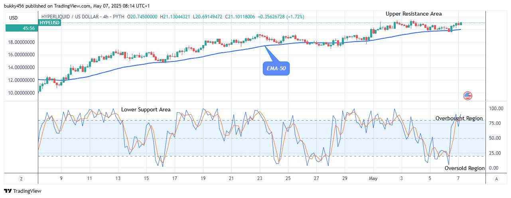The height and width of the screenshot is (198, 511).
Task: Click the A auto-scale button at bottom right
Action: coord(496,179)
